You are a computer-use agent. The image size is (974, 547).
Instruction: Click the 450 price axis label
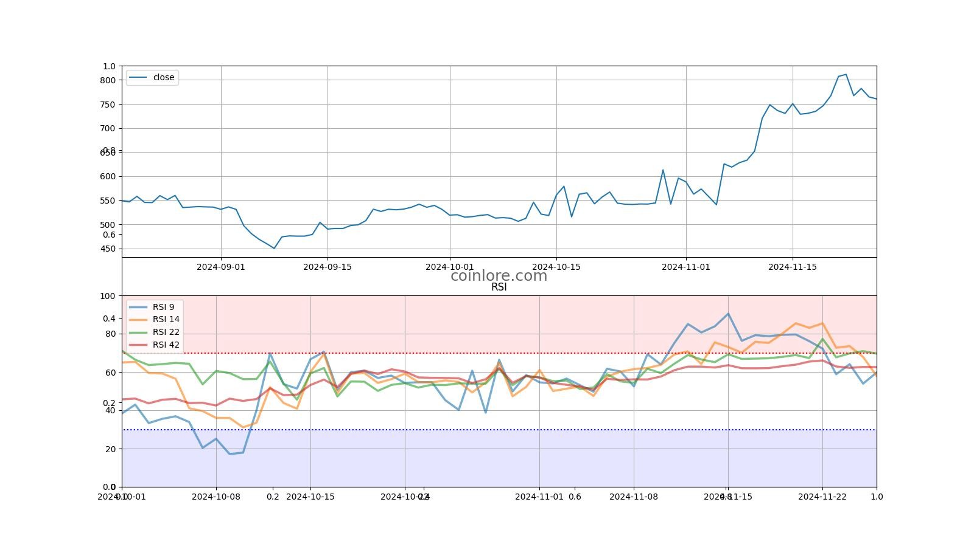(x=108, y=249)
